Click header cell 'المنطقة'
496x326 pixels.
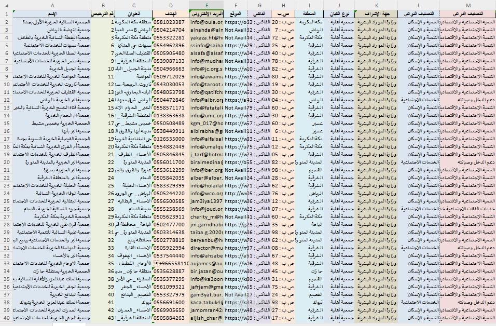(309, 14)
